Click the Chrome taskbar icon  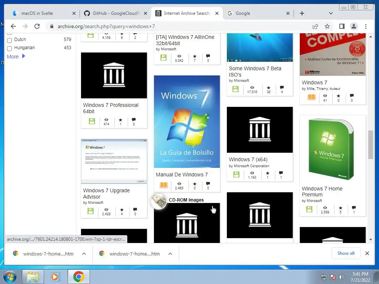click(x=78, y=277)
